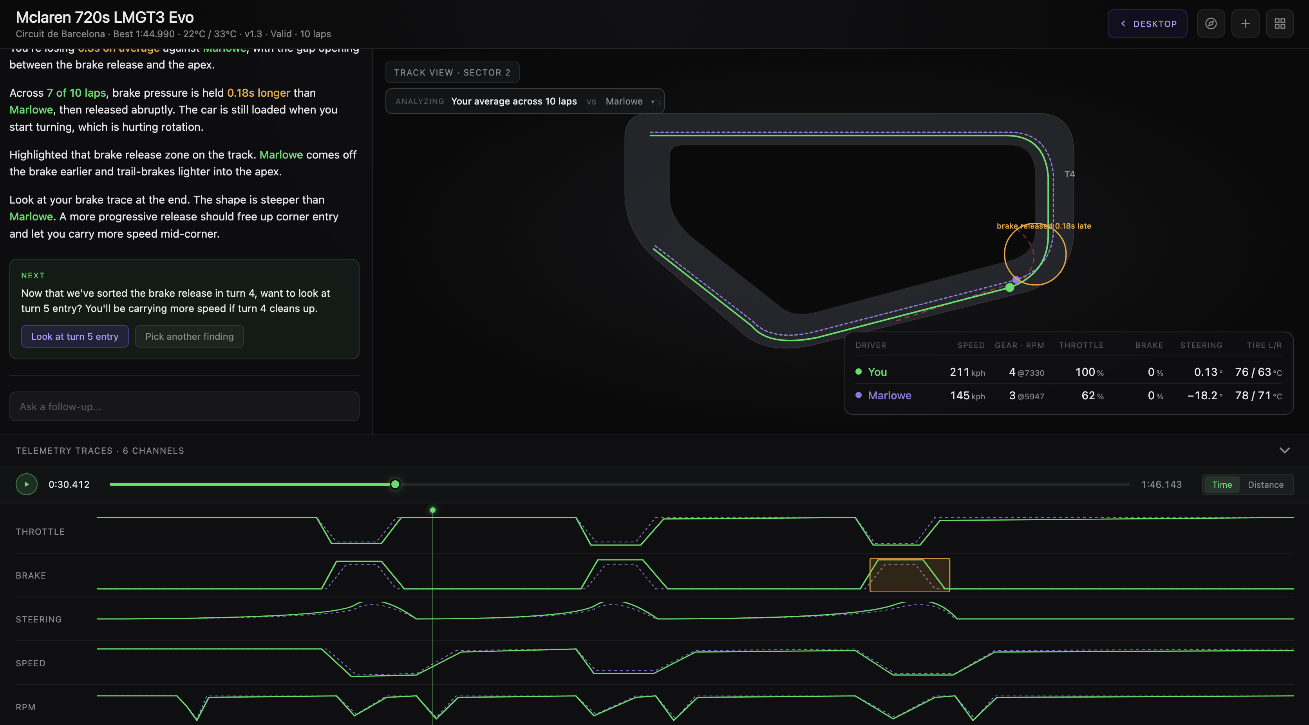Open the grid layout icon
This screenshot has width=1309, height=725.
[x=1280, y=23]
